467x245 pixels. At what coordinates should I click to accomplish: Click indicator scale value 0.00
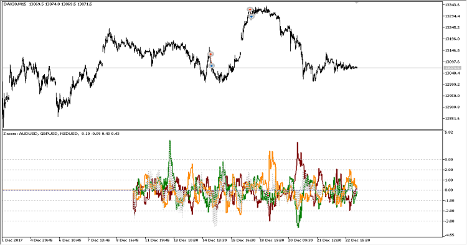(x=449, y=190)
